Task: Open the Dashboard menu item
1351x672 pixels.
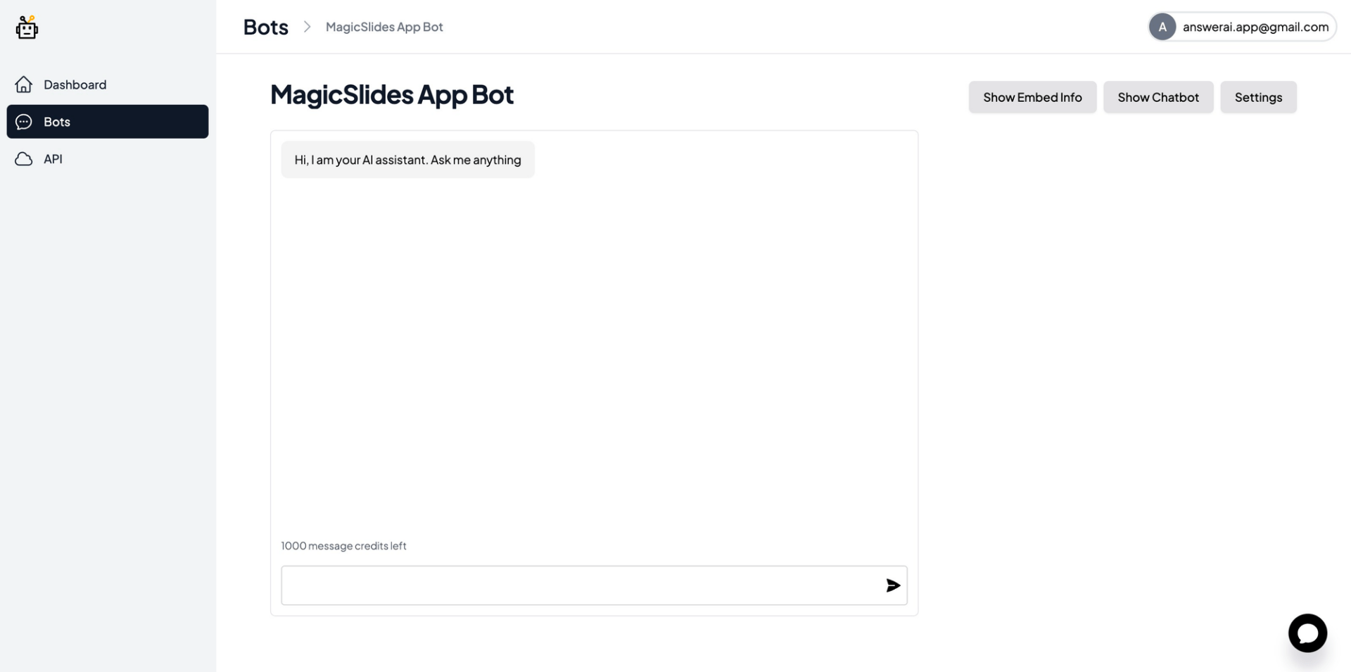Action: [x=75, y=84]
